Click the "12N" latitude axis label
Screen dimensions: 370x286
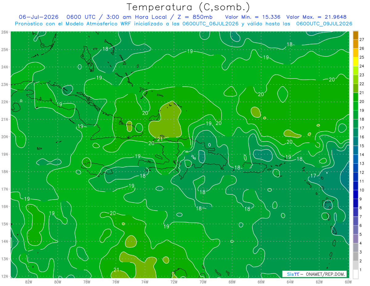point(4,276)
